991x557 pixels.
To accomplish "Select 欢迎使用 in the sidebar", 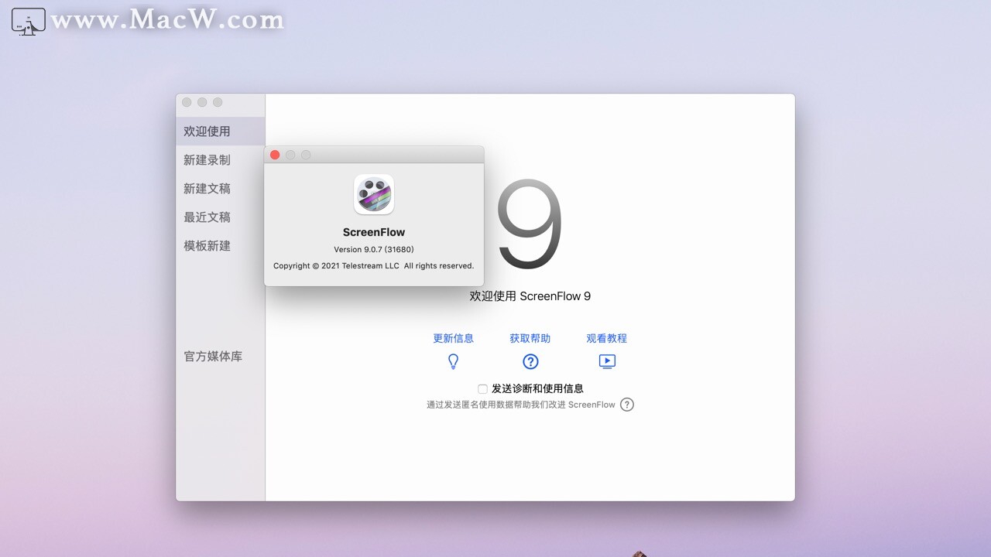I will [x=221, y=132].
